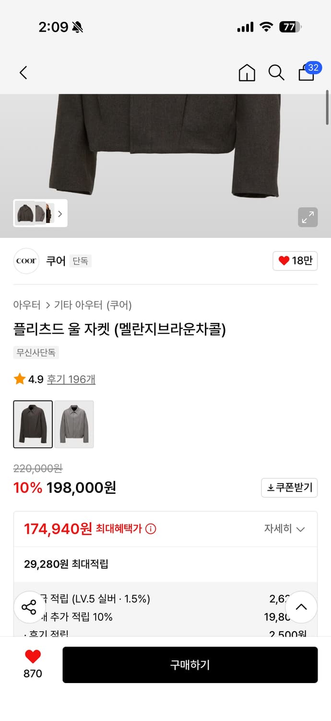Screen dimensions: 331x721
Task: Toggle the brand like showing 18만
Action: [x=295, y=261]
